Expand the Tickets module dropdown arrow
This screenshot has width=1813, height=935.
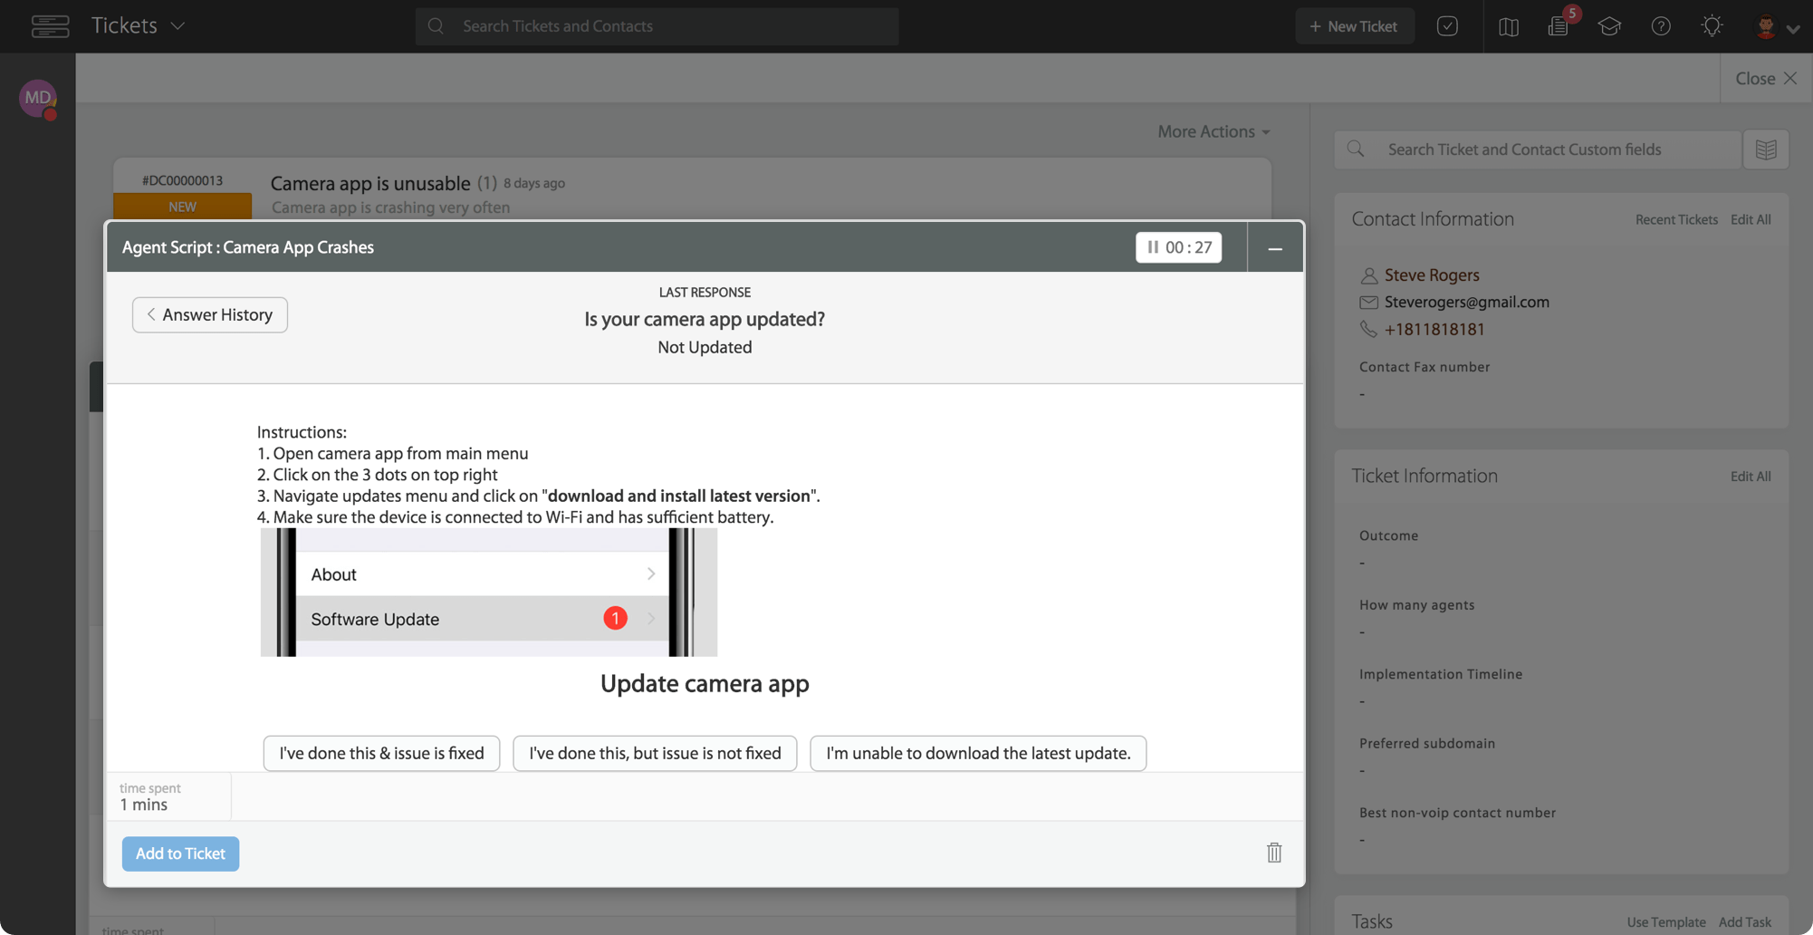(177, 26)
